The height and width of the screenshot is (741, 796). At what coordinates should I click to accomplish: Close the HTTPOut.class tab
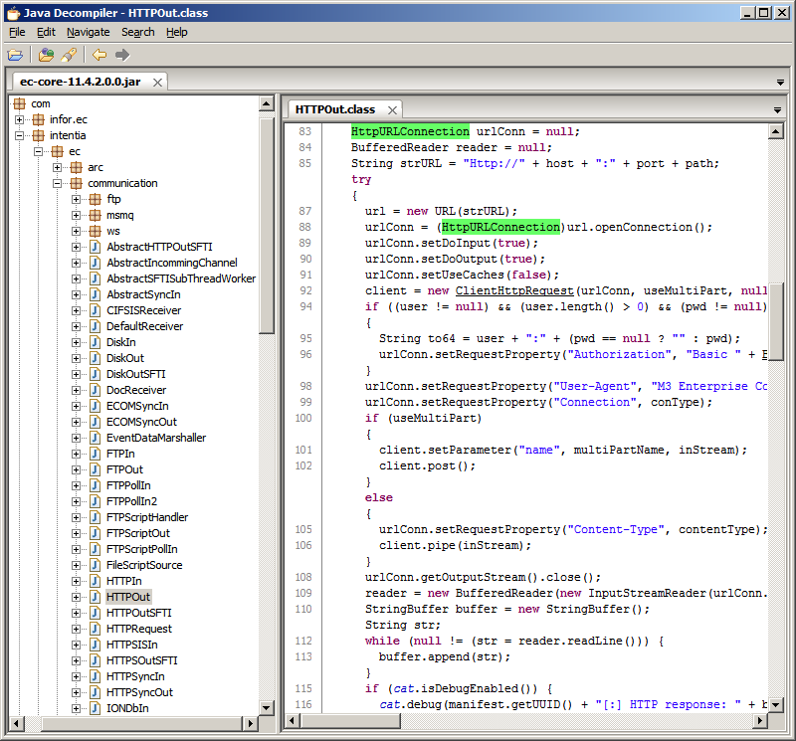pyautogui.click(x=392, y=110)
